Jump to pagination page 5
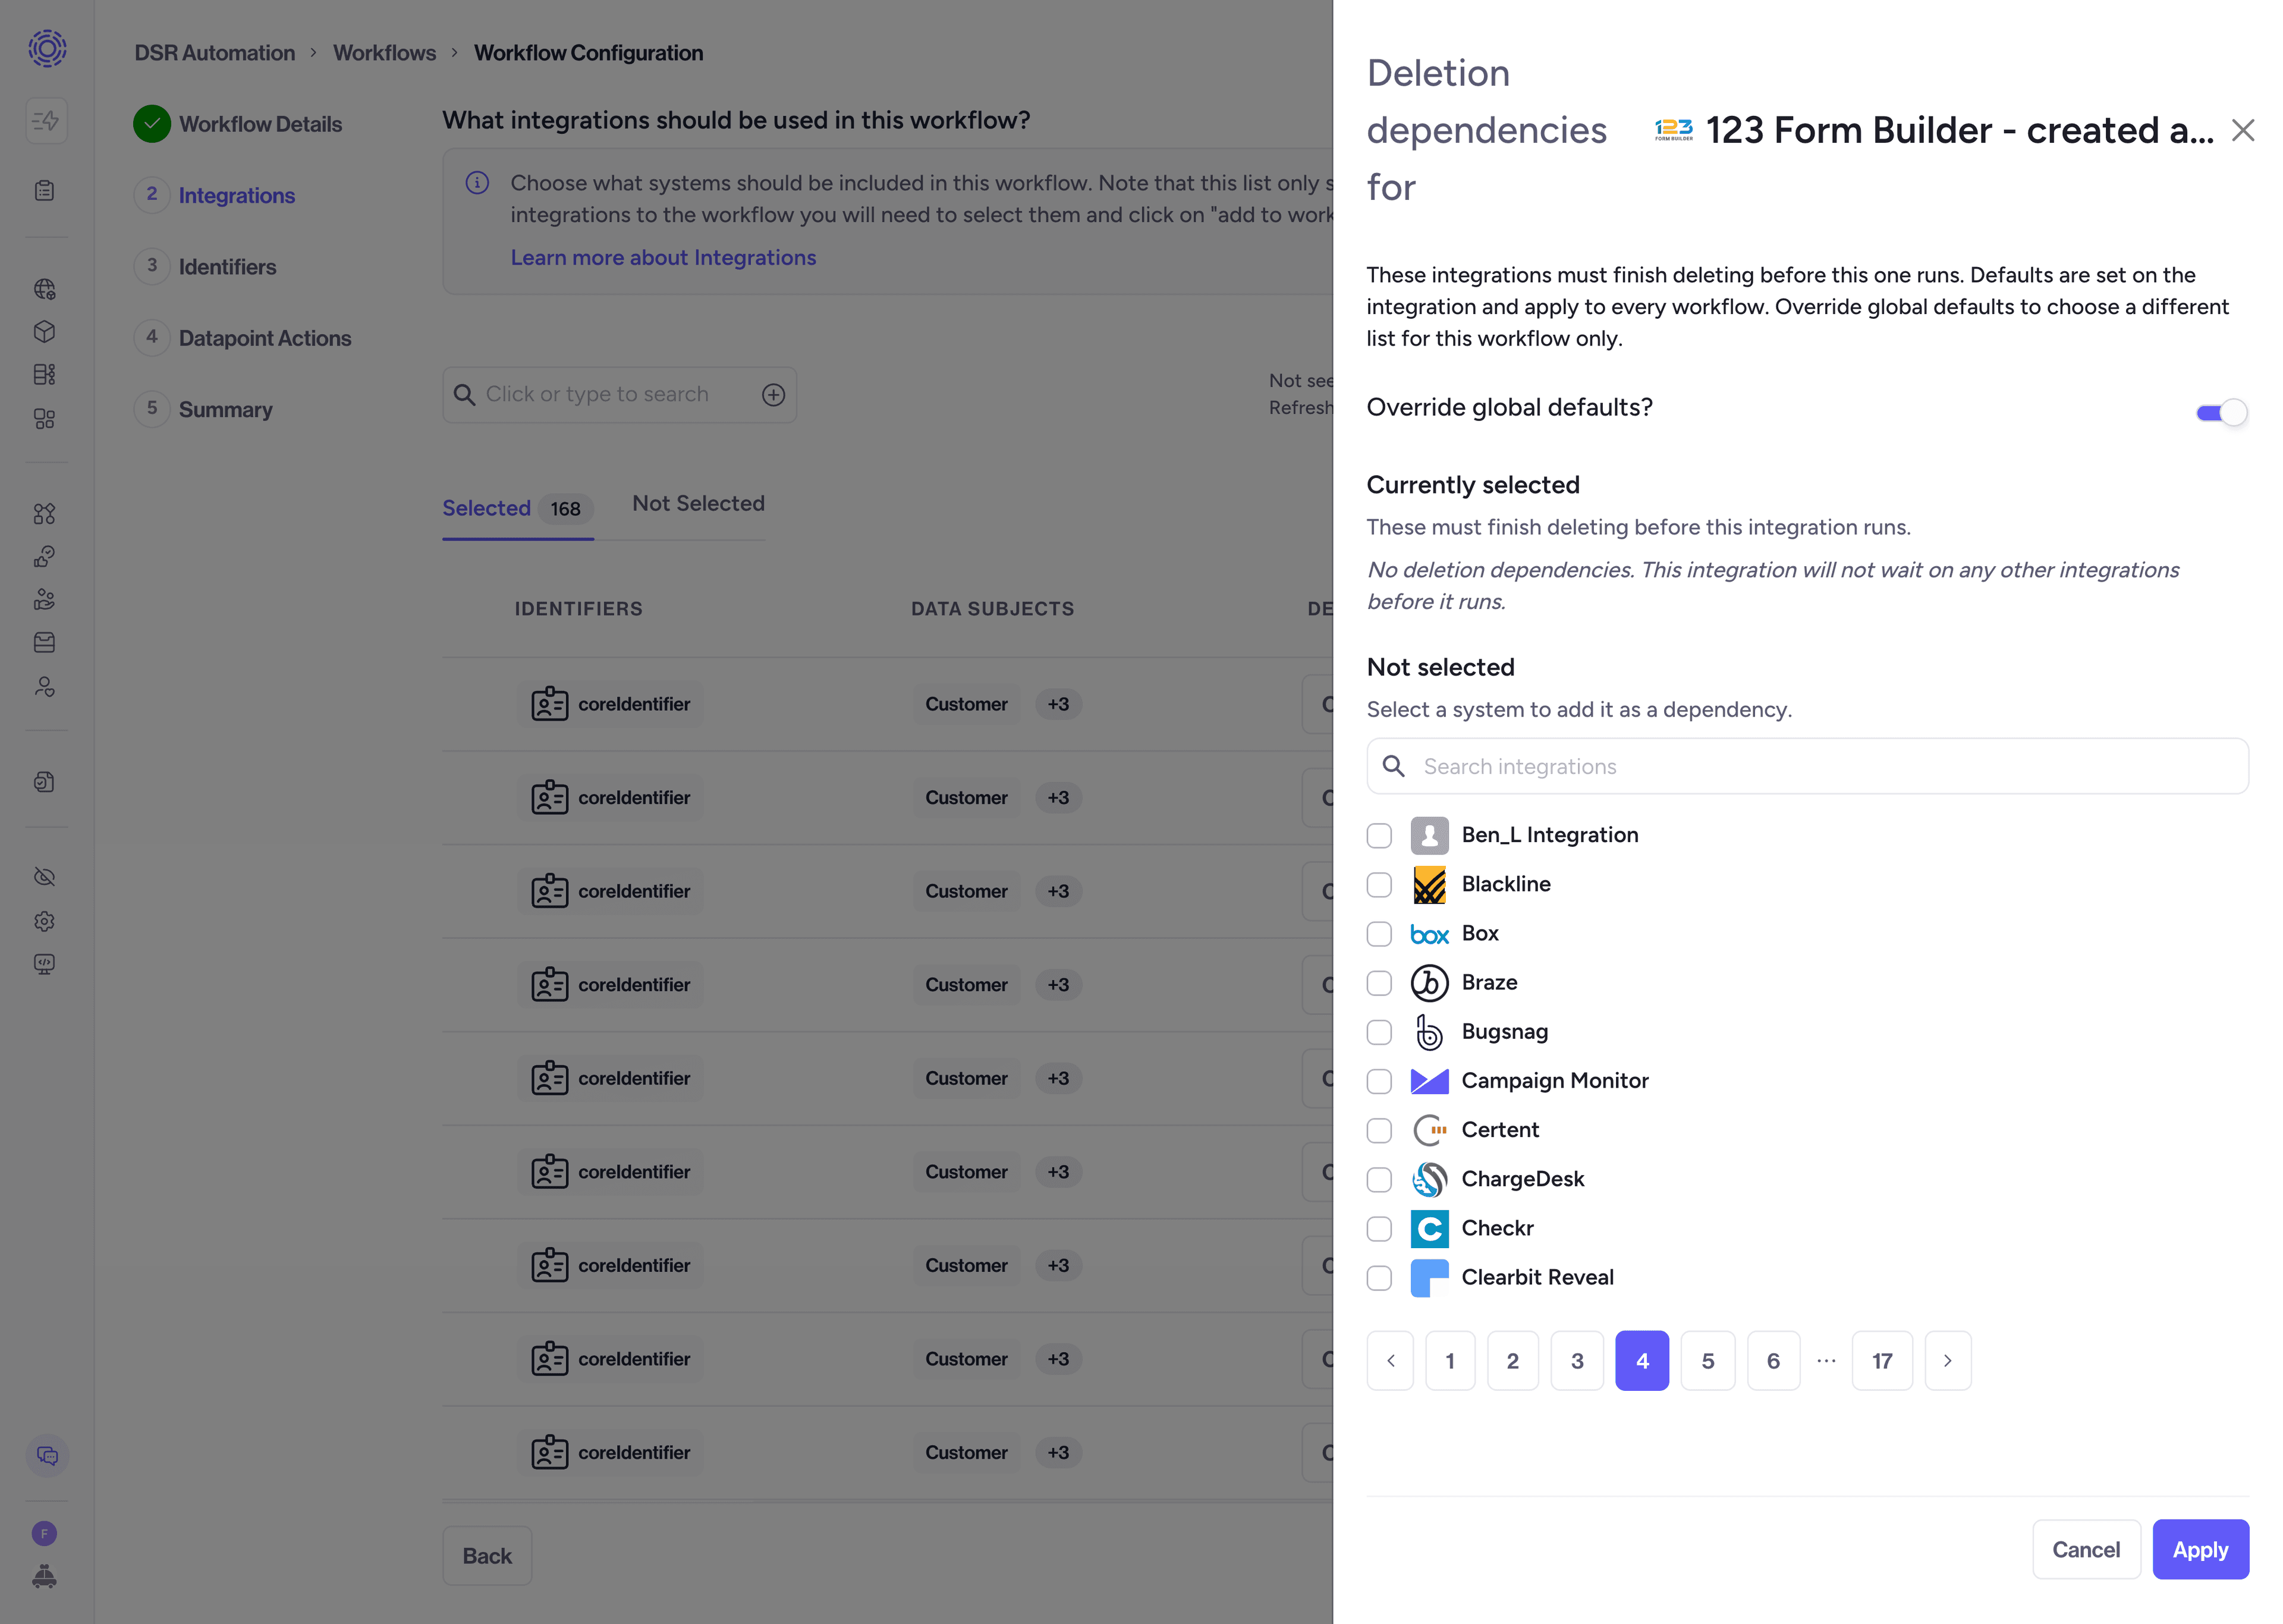This screenshot has height=1624, width=2283. [1708, 1361]
